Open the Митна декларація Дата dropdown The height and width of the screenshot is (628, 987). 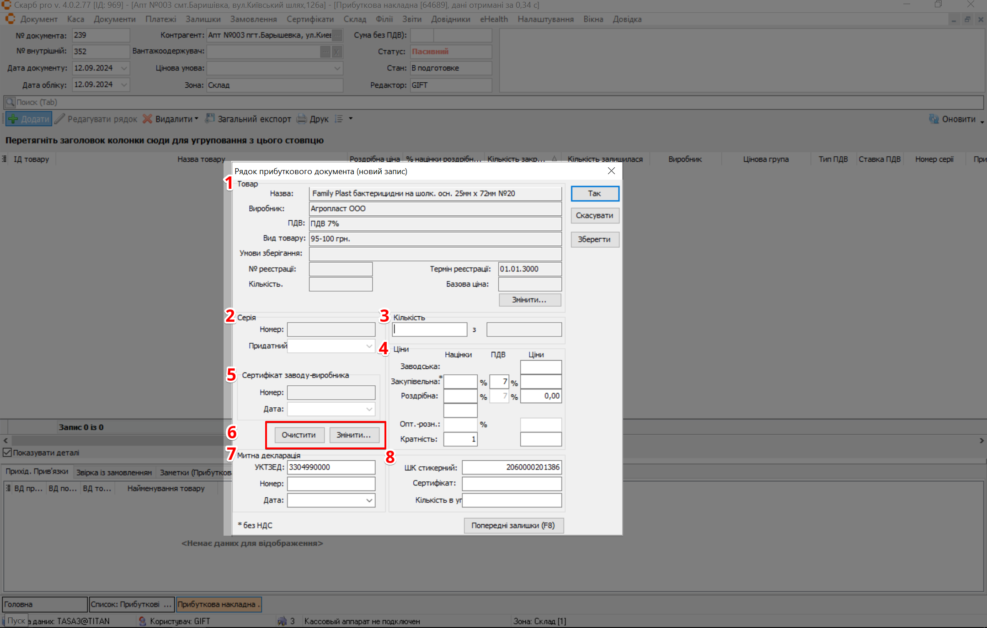tap(369, 500)
